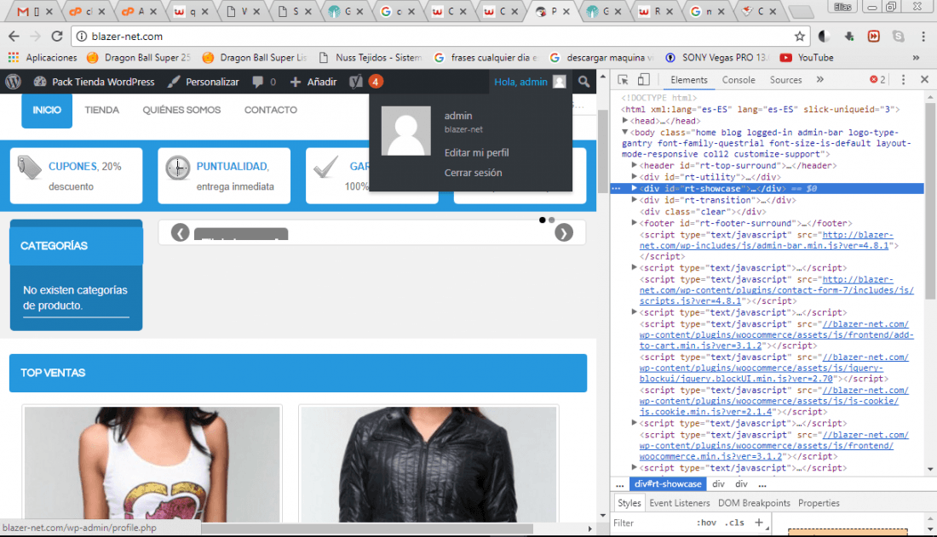Open the DevTools customize three-dot menu
The image size is (937, 537).
pos(903,79)
